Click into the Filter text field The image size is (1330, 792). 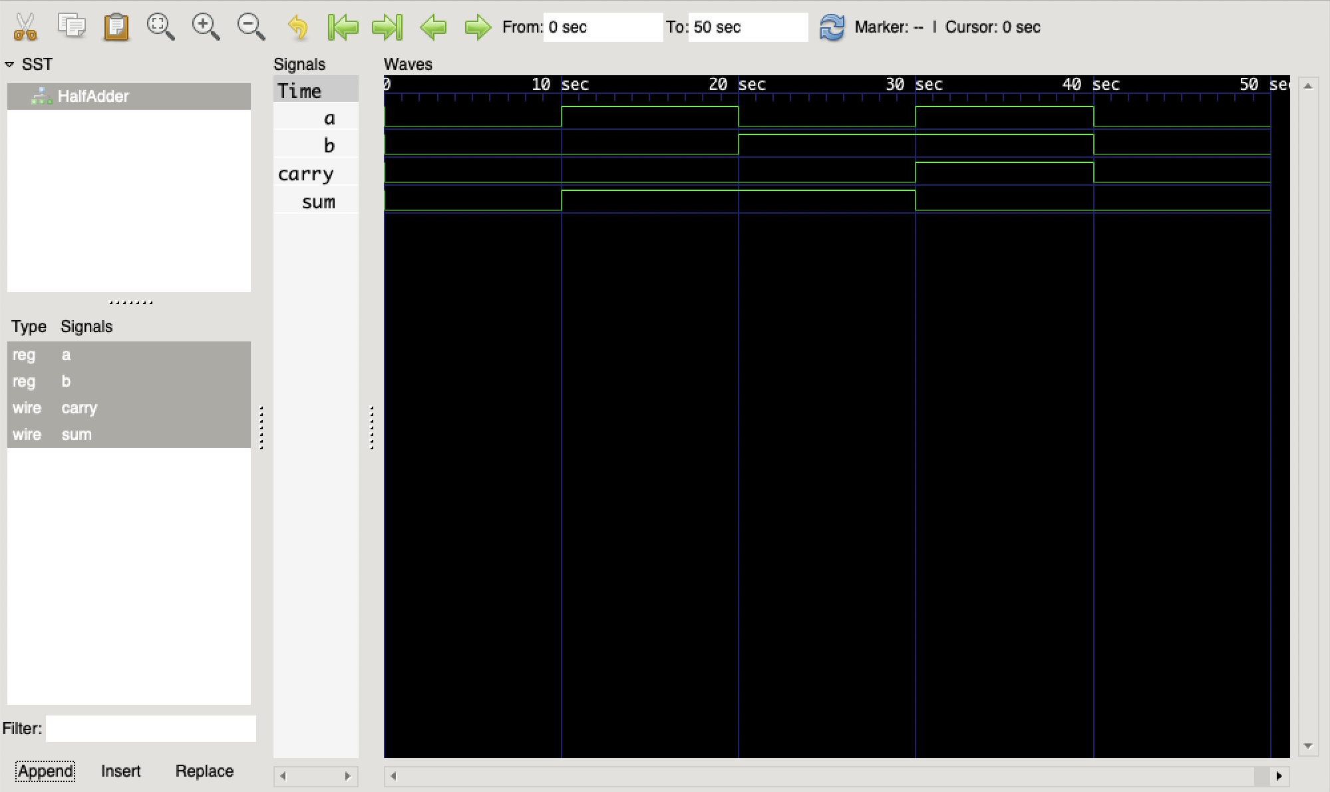[x=150, y=729]
